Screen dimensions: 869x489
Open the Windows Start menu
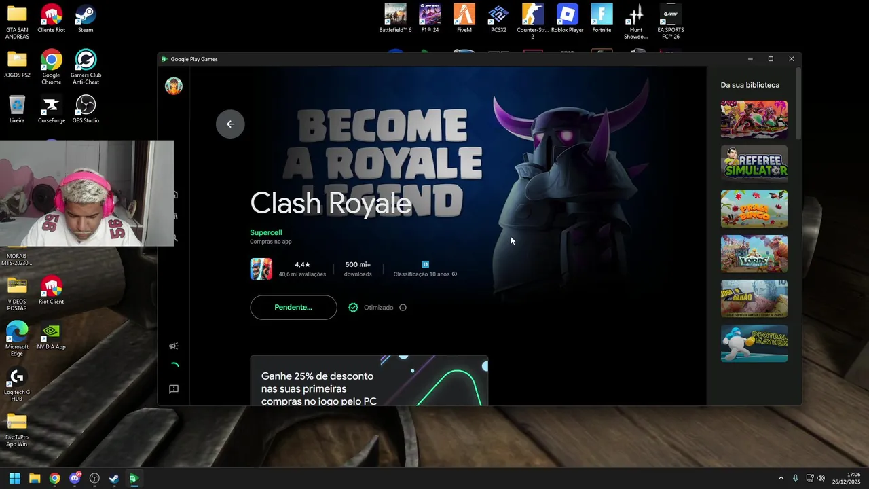14,478
